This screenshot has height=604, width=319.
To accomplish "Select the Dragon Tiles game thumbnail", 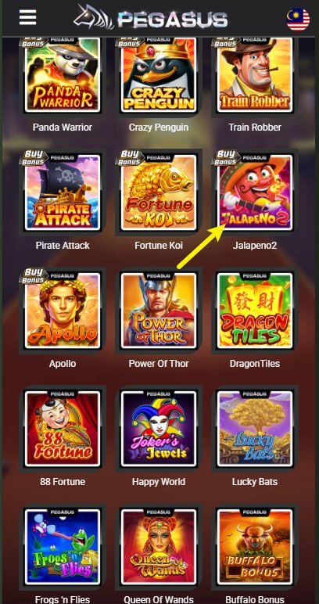I will coord(254,310).
